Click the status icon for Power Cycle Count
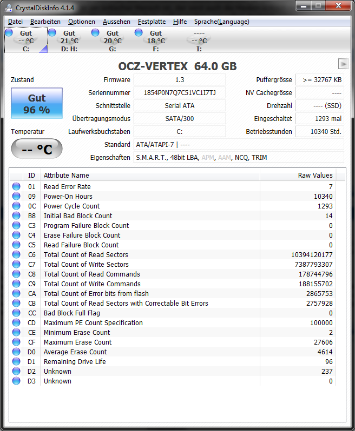The height and width of the screenshot is (431, 355). click(x=16, y=206)
